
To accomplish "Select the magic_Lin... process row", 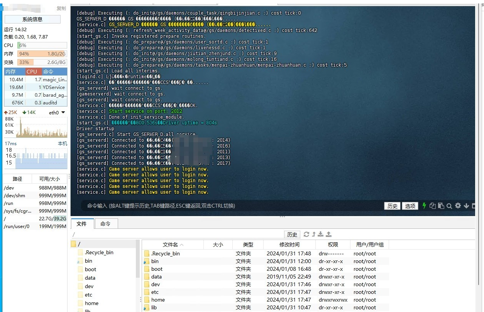I will pyautogui.click(x=36, y=79).
